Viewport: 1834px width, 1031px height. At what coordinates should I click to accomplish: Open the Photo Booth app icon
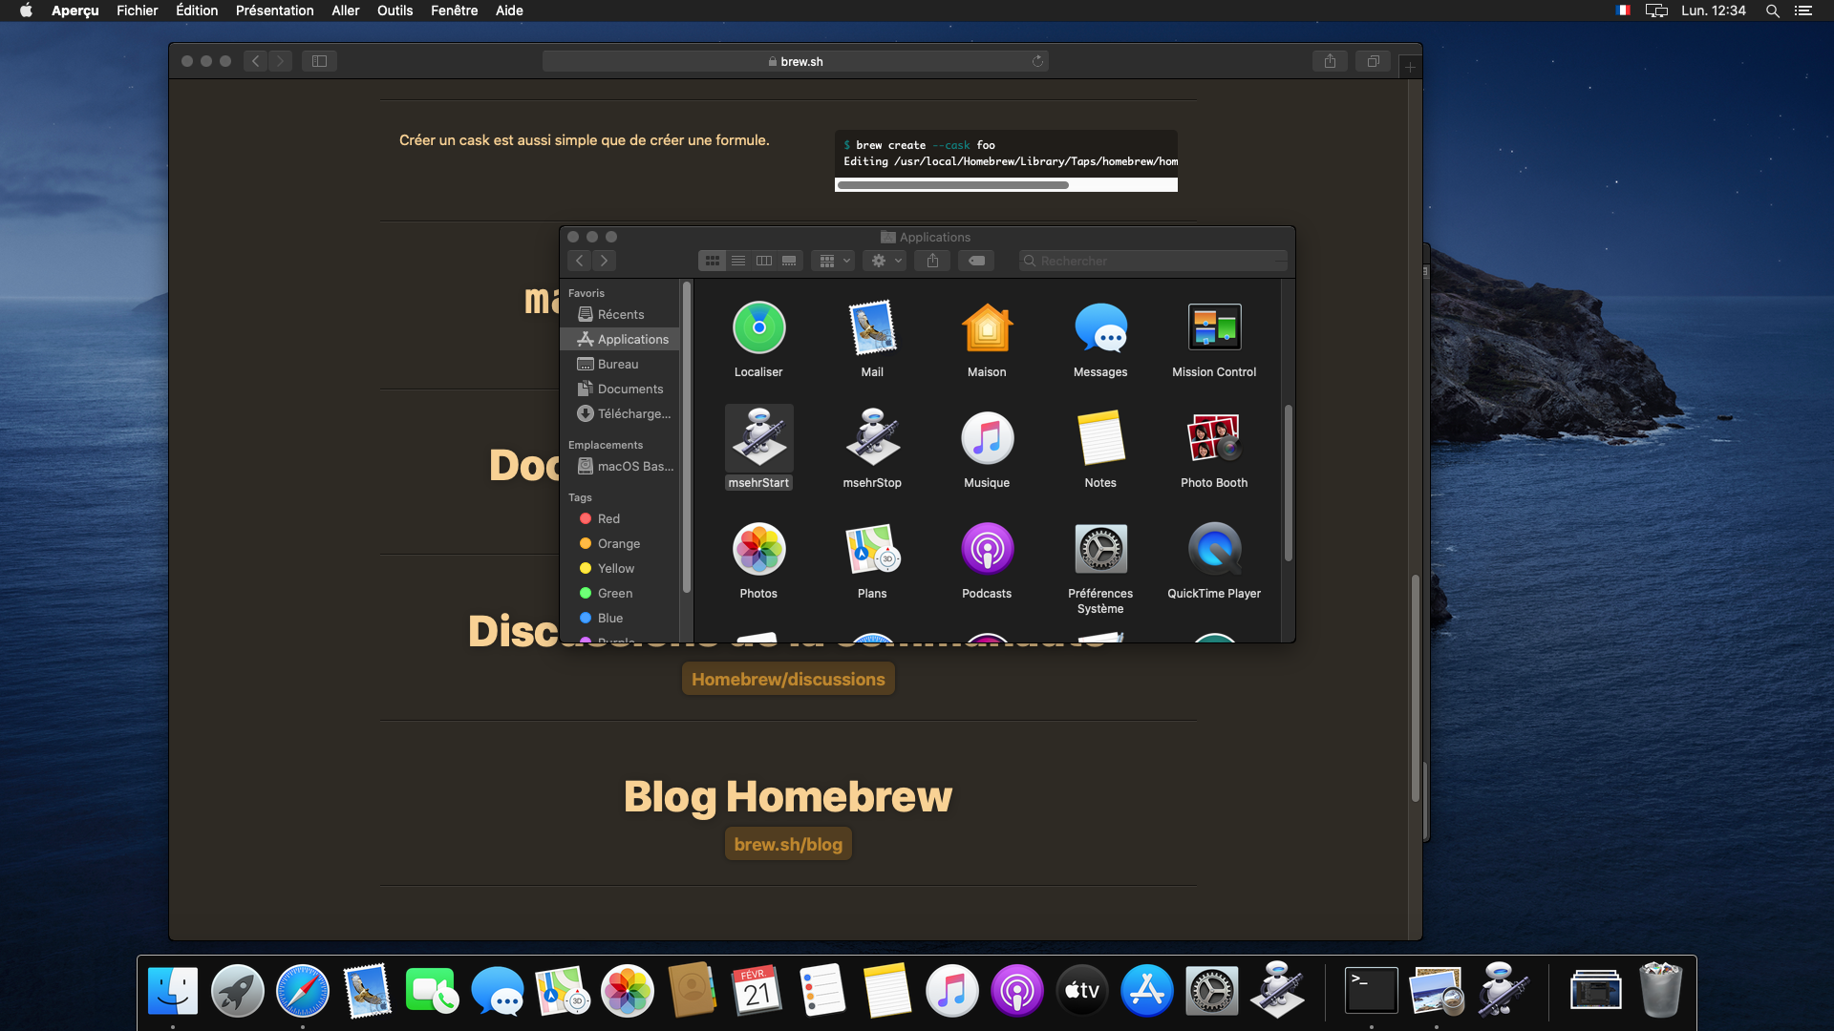[1214, 438]
